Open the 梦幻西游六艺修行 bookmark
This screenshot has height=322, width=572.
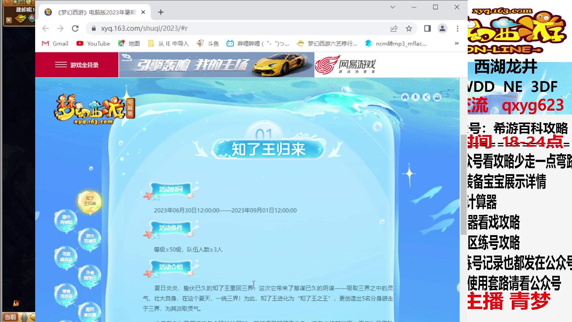pyautogui.click(x=327, y=44)
